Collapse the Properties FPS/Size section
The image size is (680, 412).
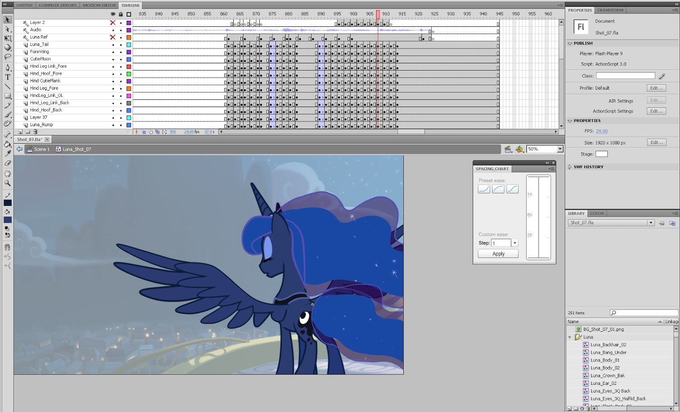tap(570, 121)
